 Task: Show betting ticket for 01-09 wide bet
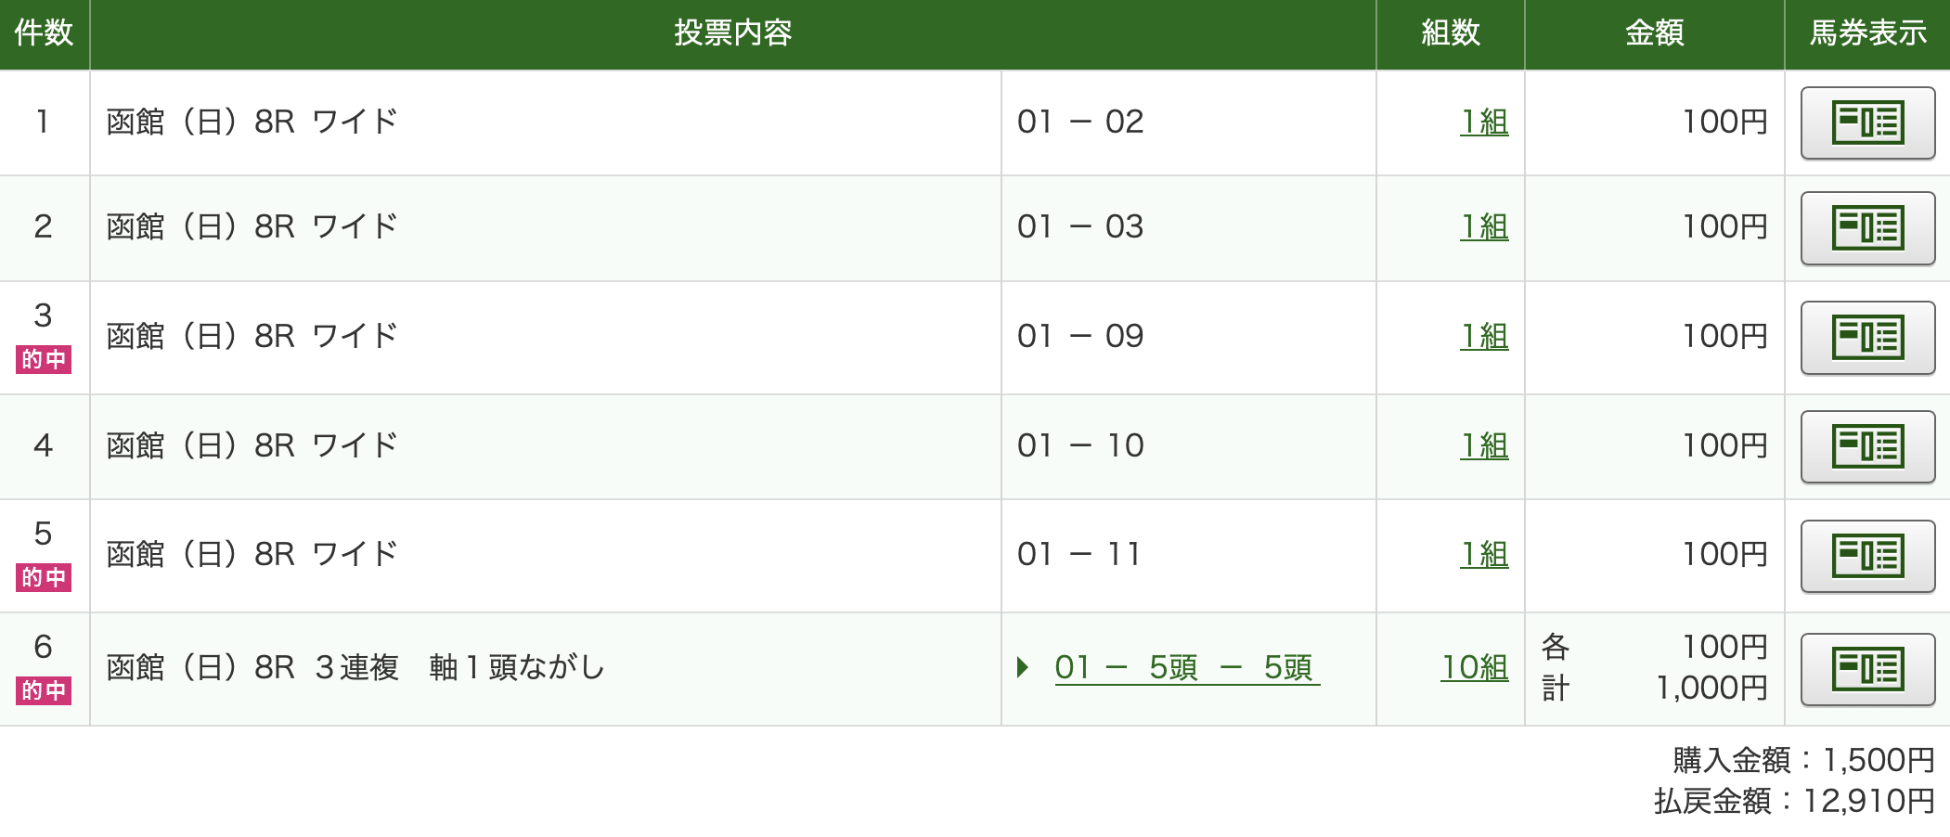(1867, 338)
